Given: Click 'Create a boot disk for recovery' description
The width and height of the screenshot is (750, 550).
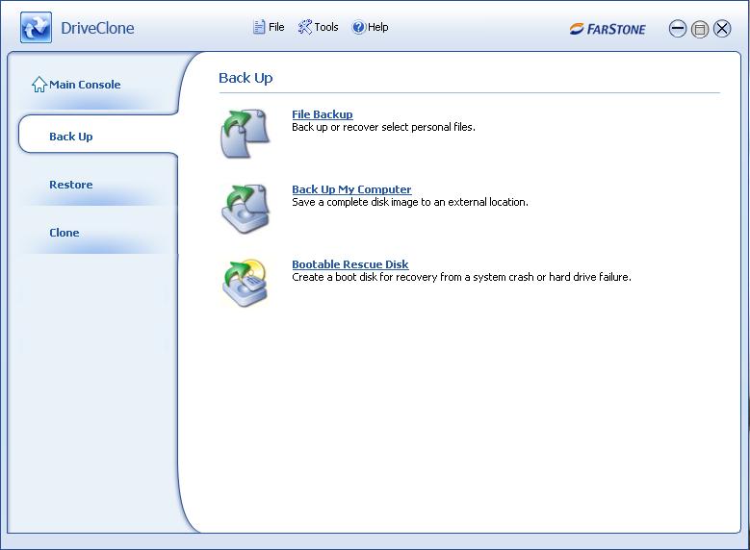Looking at the screenshot, I should 461,277.
